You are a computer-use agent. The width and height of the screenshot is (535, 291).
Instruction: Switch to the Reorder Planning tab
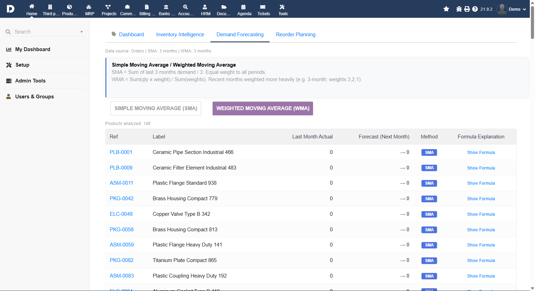295,35
